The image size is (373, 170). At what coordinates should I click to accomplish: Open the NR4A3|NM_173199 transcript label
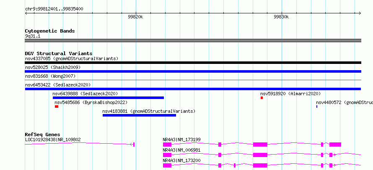coord(181,140)
